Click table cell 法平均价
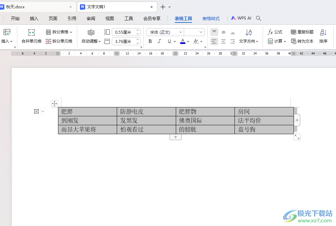Screen dimensions: 336x226 coord(264,121)
